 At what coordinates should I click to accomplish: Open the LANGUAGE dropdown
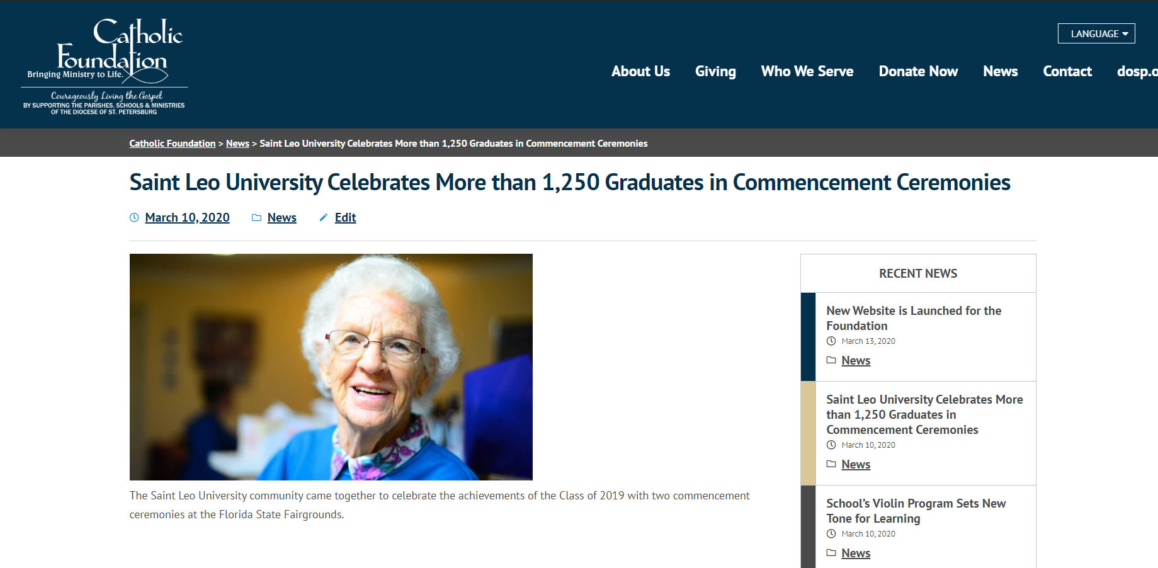[x=1096, y=34]
